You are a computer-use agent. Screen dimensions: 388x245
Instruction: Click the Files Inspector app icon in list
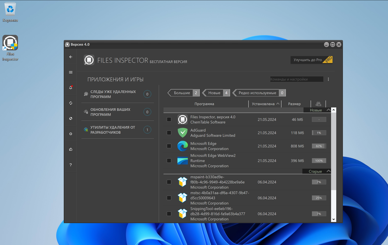point(183,119)
